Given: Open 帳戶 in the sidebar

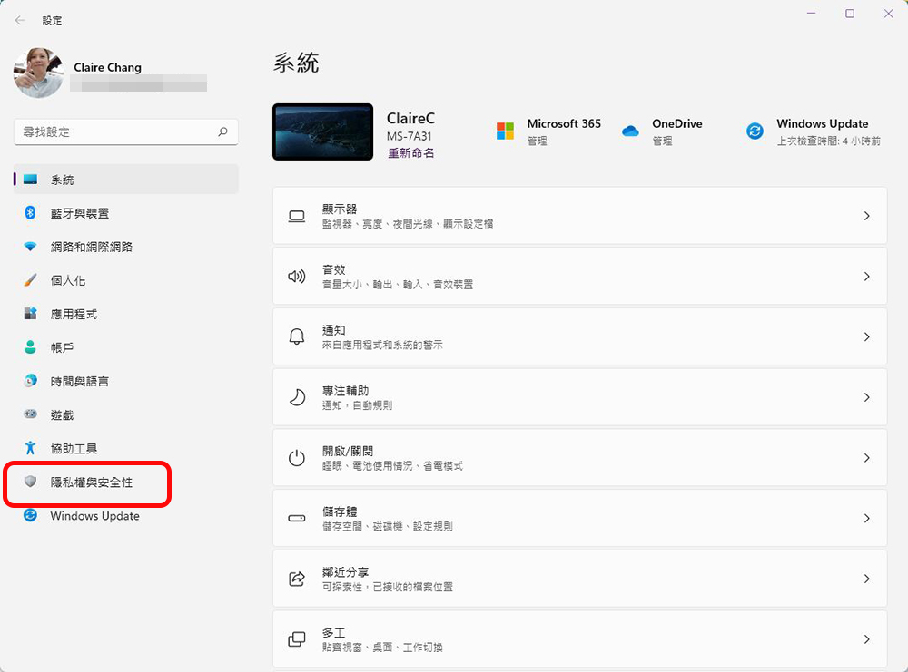Looking at the screenshot, I should 125,347.
